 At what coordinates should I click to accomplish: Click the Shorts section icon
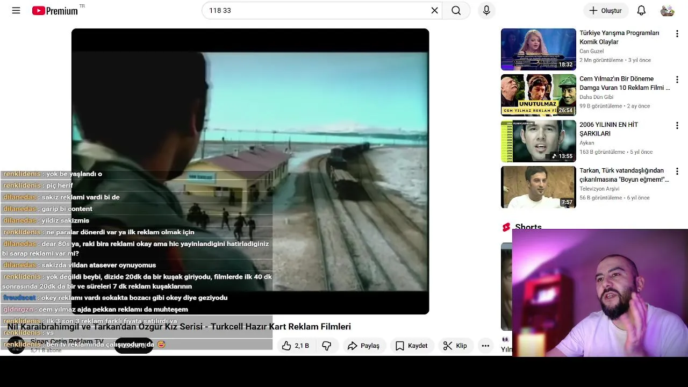click(506, 227)
